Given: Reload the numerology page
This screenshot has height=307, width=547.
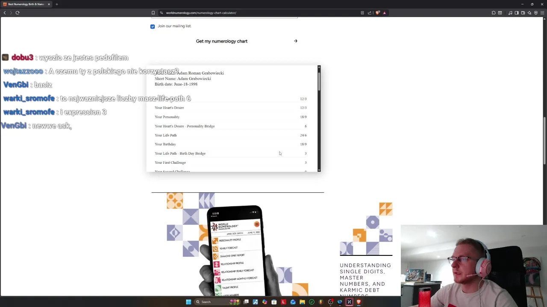Looking at the screenshot, I should (x=18, y=13).
